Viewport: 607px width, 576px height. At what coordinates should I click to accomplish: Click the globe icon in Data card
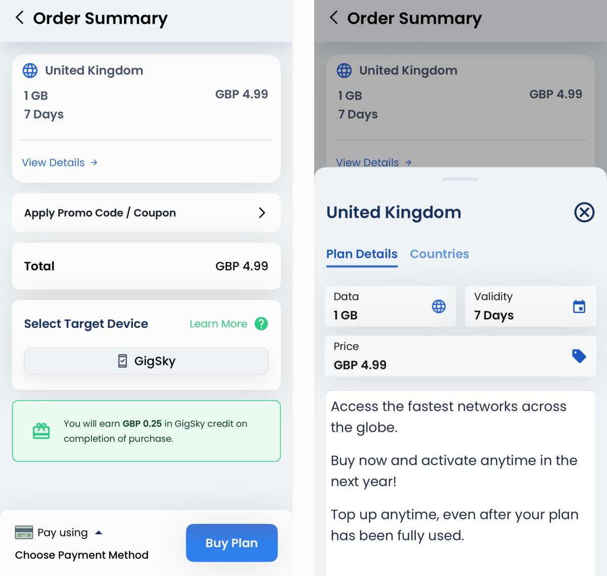pos(439,306)
